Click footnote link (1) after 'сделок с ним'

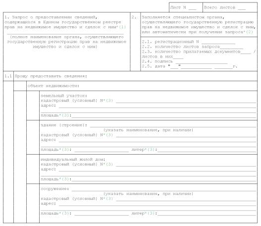[122, 27]
